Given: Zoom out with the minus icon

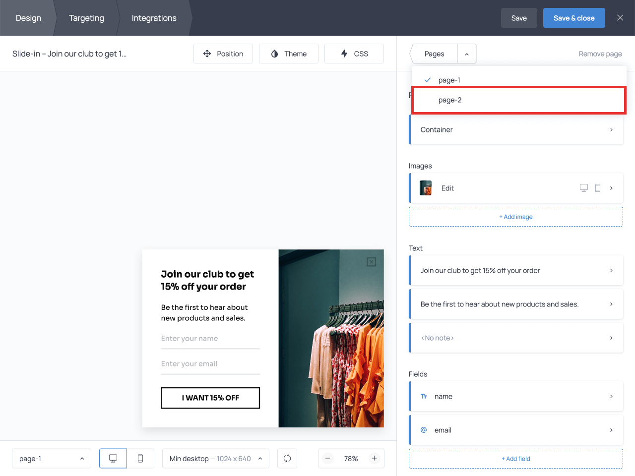Looking at the screenshot, I should coord(328,459).
